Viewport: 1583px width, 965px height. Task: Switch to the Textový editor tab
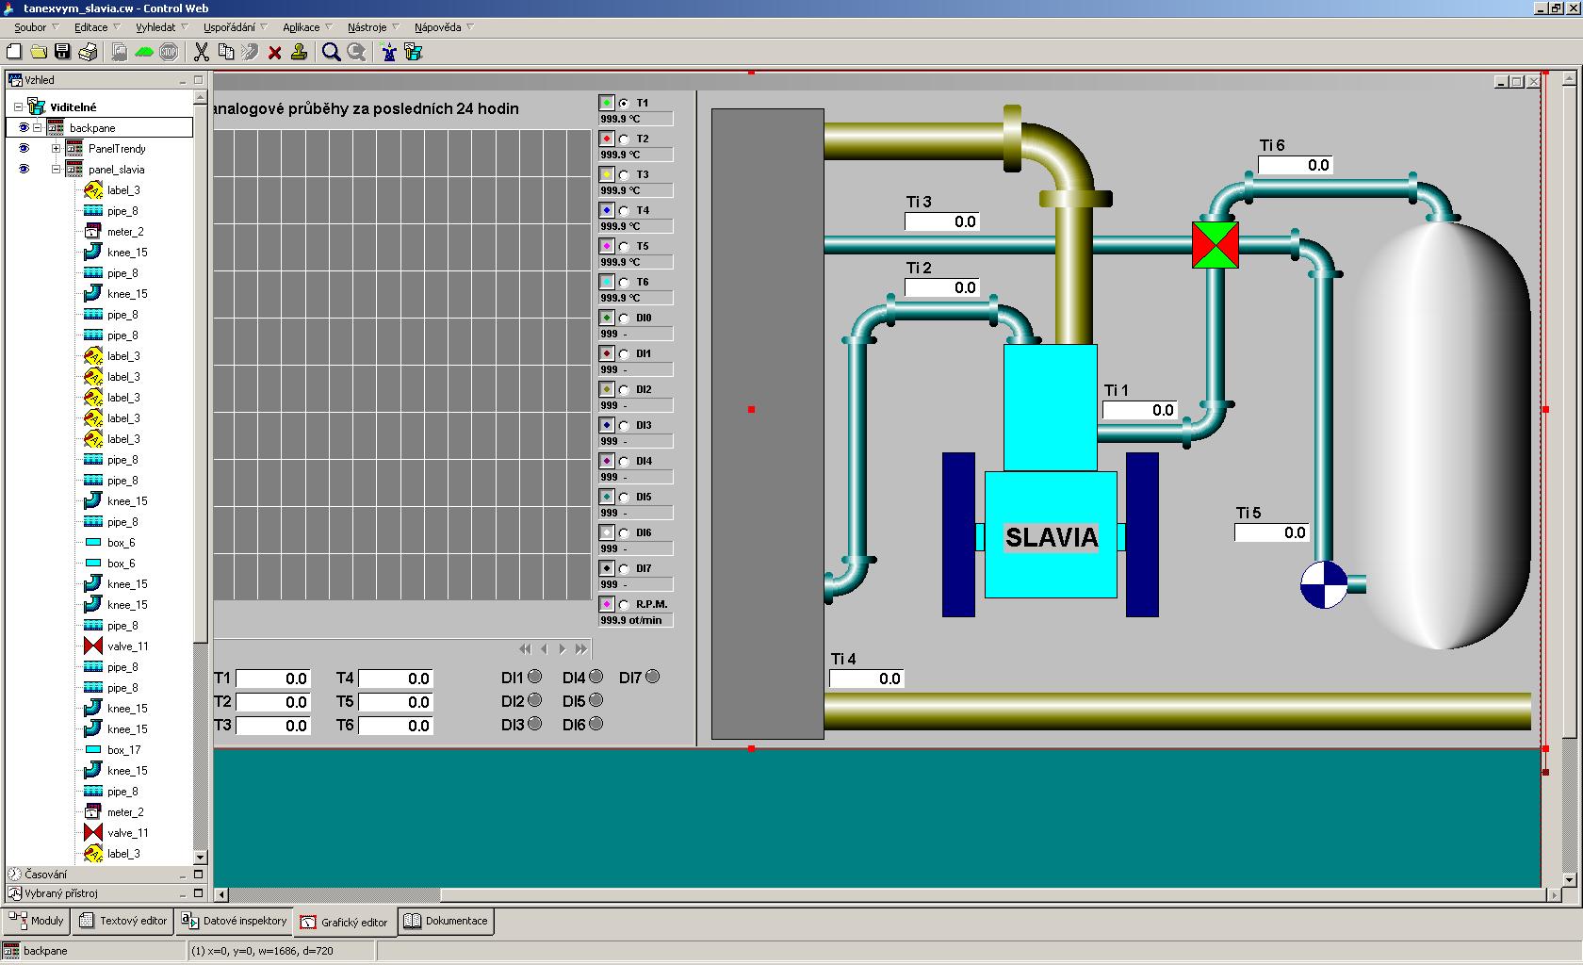click(x=123, y=921)
